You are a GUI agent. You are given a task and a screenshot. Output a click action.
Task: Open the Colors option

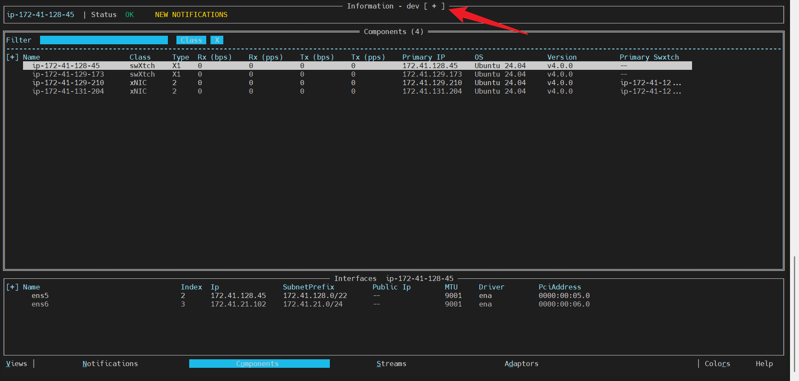[718, 364]
